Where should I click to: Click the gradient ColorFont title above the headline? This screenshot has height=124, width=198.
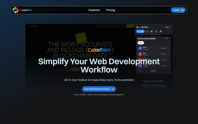point(99,50)
